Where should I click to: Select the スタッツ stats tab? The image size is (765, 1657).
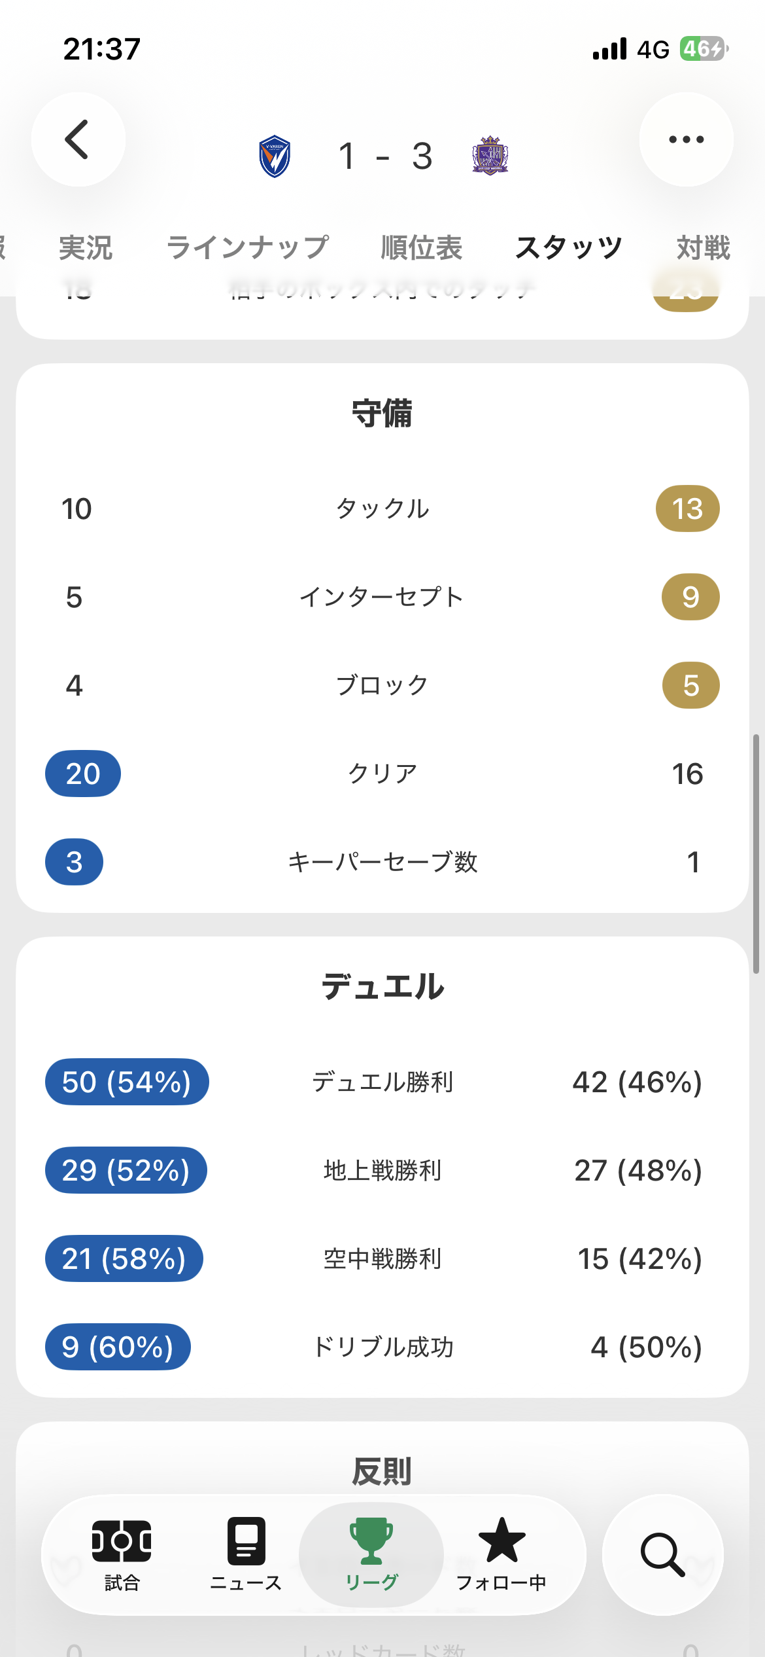pyautogui.click(x=569, y=248)
